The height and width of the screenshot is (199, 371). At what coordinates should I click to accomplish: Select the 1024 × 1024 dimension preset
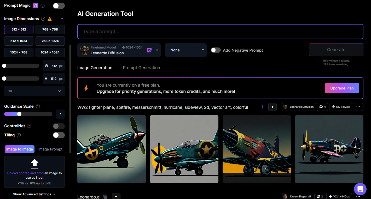(50, 52)
